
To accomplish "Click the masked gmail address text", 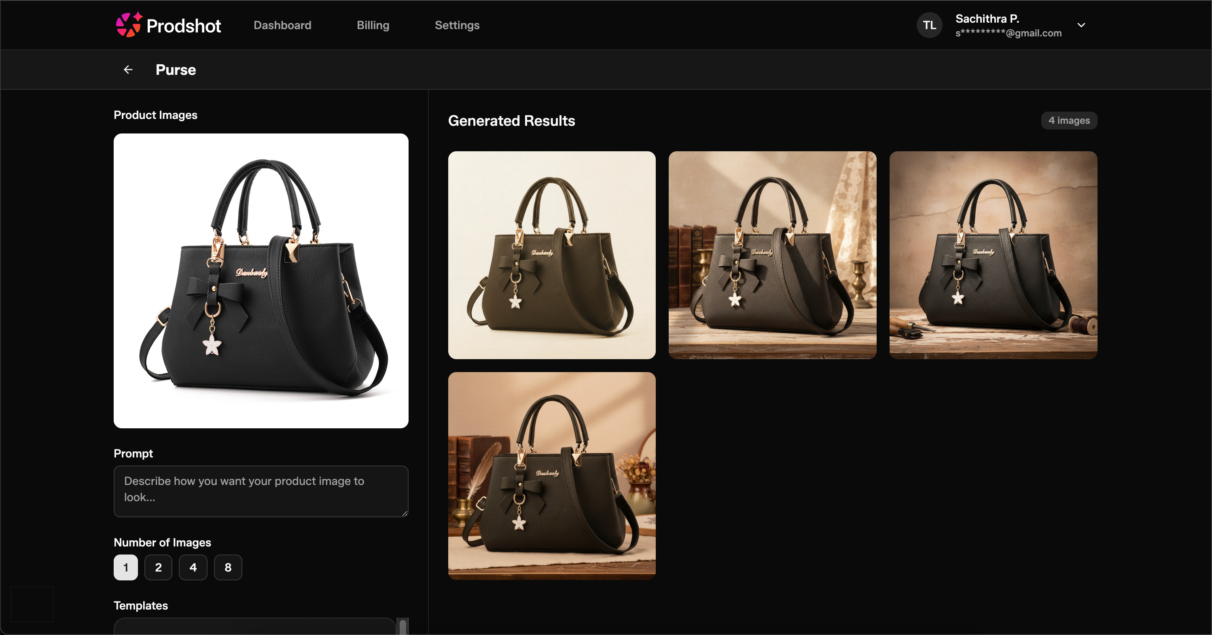I will [x=1008, y=33].
